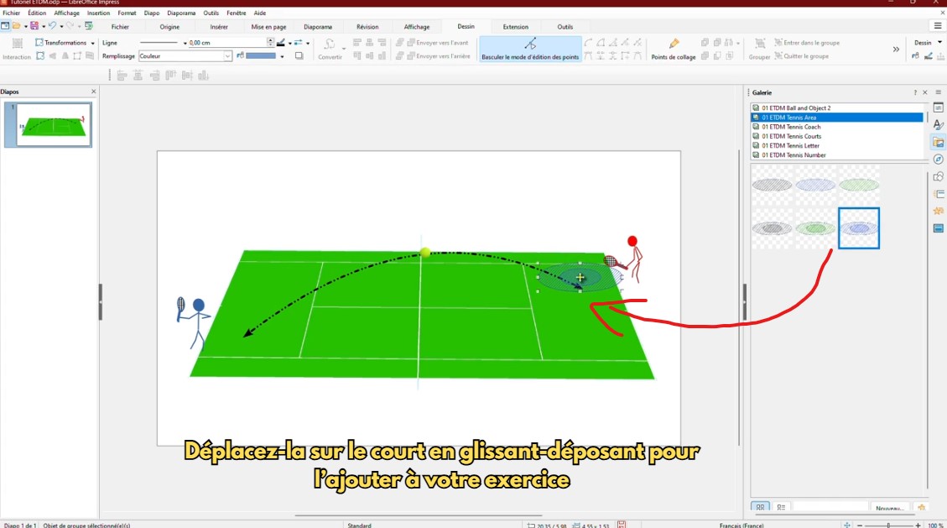This screenshot has height=528, width=947.
Task: Switch to the Mise en page tab
Action: [x=268, y=27]
